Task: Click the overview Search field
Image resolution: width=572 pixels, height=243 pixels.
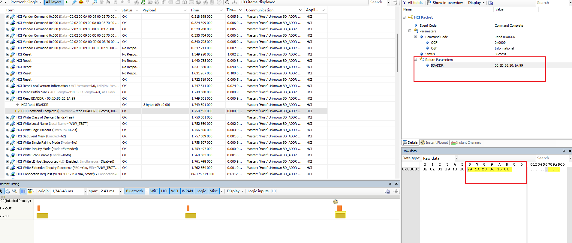Action: pos(378,2)
